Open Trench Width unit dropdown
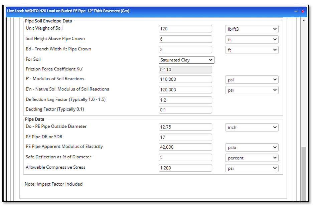 coord(252,50)
